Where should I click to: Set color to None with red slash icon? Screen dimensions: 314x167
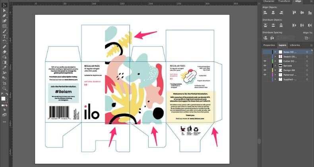(x=6, y=105)
